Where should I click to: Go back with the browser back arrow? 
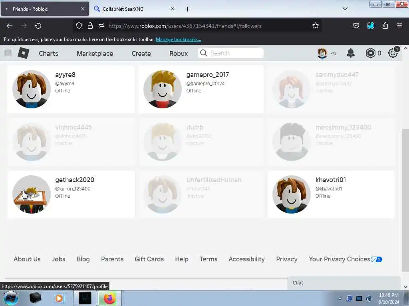pos(10,26)
